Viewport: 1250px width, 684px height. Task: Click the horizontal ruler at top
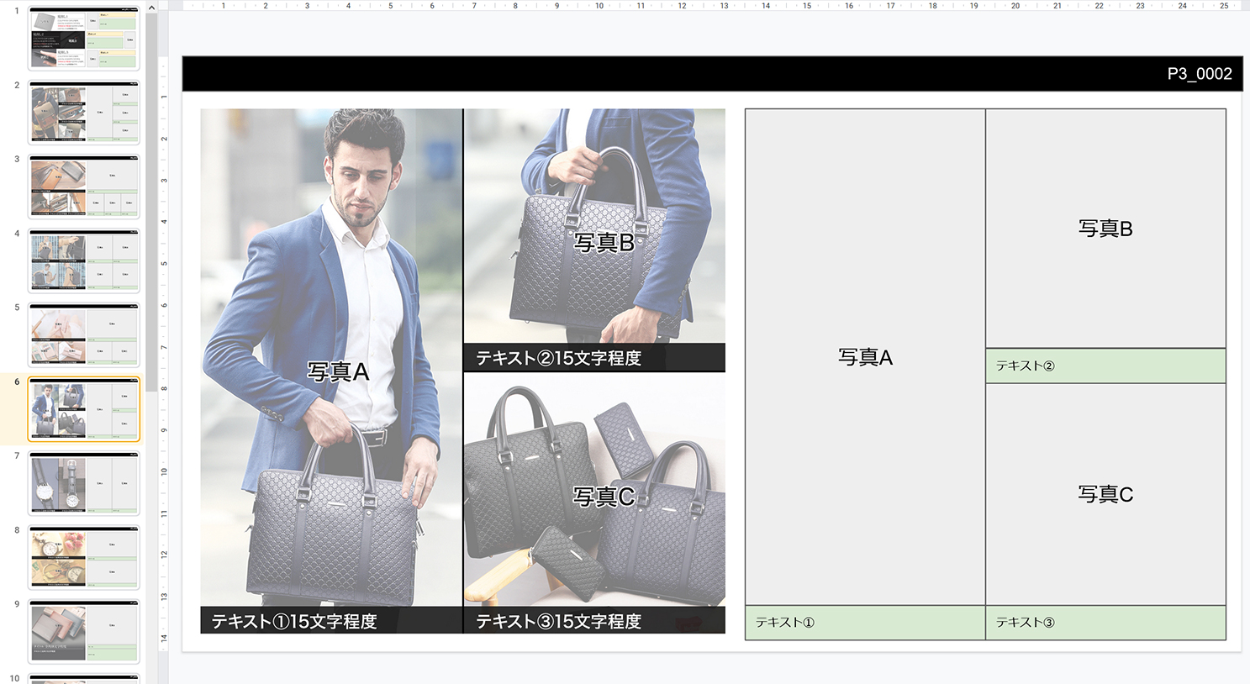click(710, 5)
